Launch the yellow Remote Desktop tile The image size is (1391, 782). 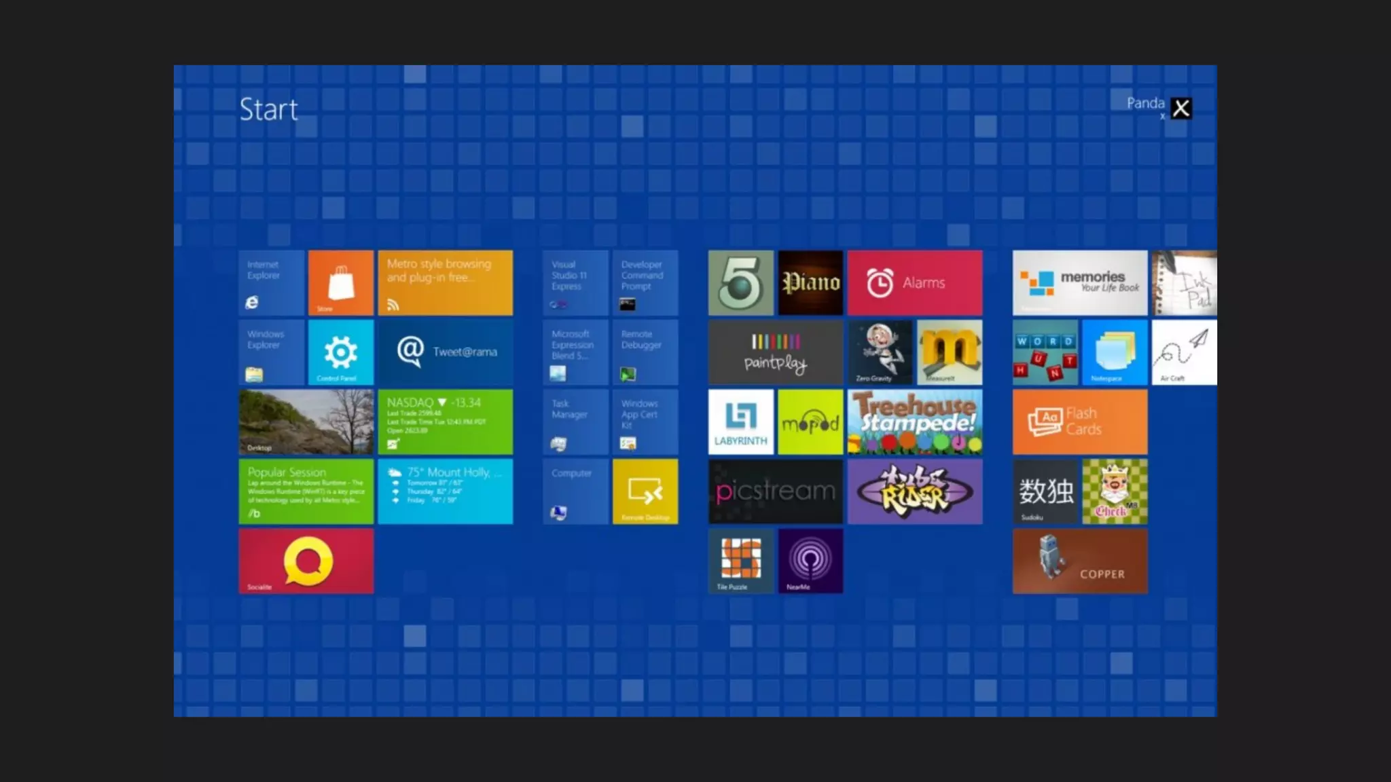(645, 491)
